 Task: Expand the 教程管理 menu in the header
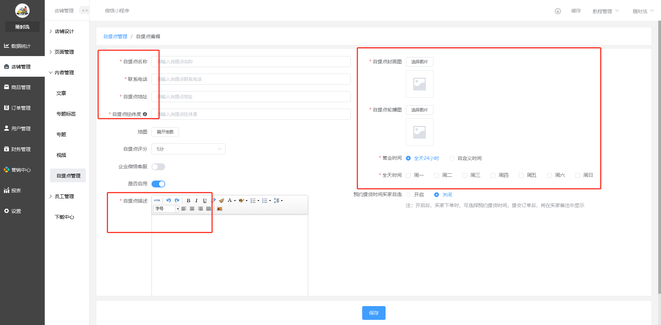[x=605, y=11]
